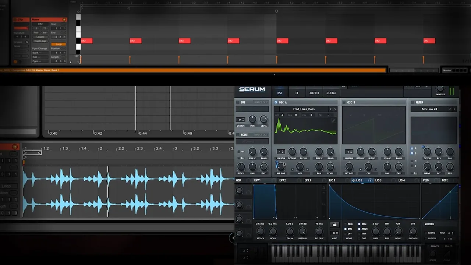Enable the NOISE oscillator checkbox
The image size is (471, 265).
[238, 135]
